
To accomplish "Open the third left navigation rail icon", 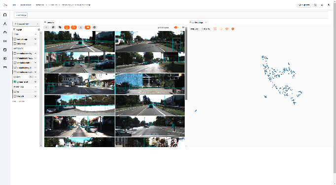I will (5, 32).
